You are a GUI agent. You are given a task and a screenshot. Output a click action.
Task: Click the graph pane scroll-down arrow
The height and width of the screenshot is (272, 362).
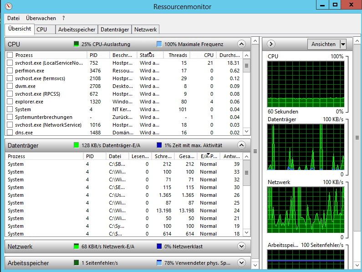coord(357,265)
